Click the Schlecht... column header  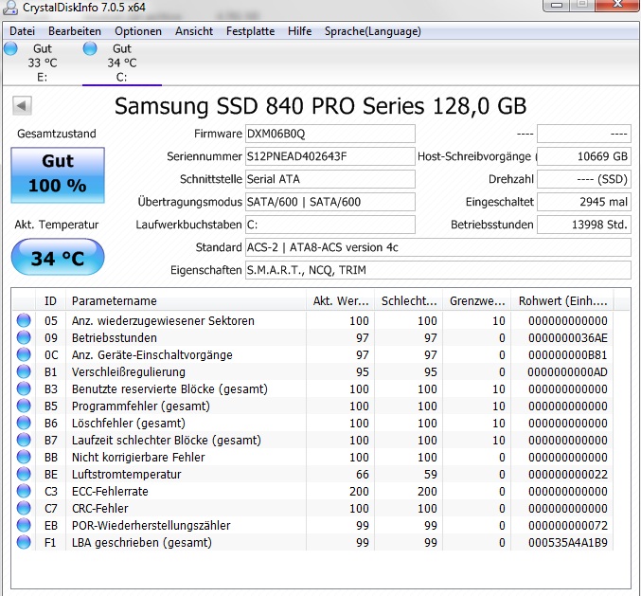pyautogui.click(x=409, y=301)
